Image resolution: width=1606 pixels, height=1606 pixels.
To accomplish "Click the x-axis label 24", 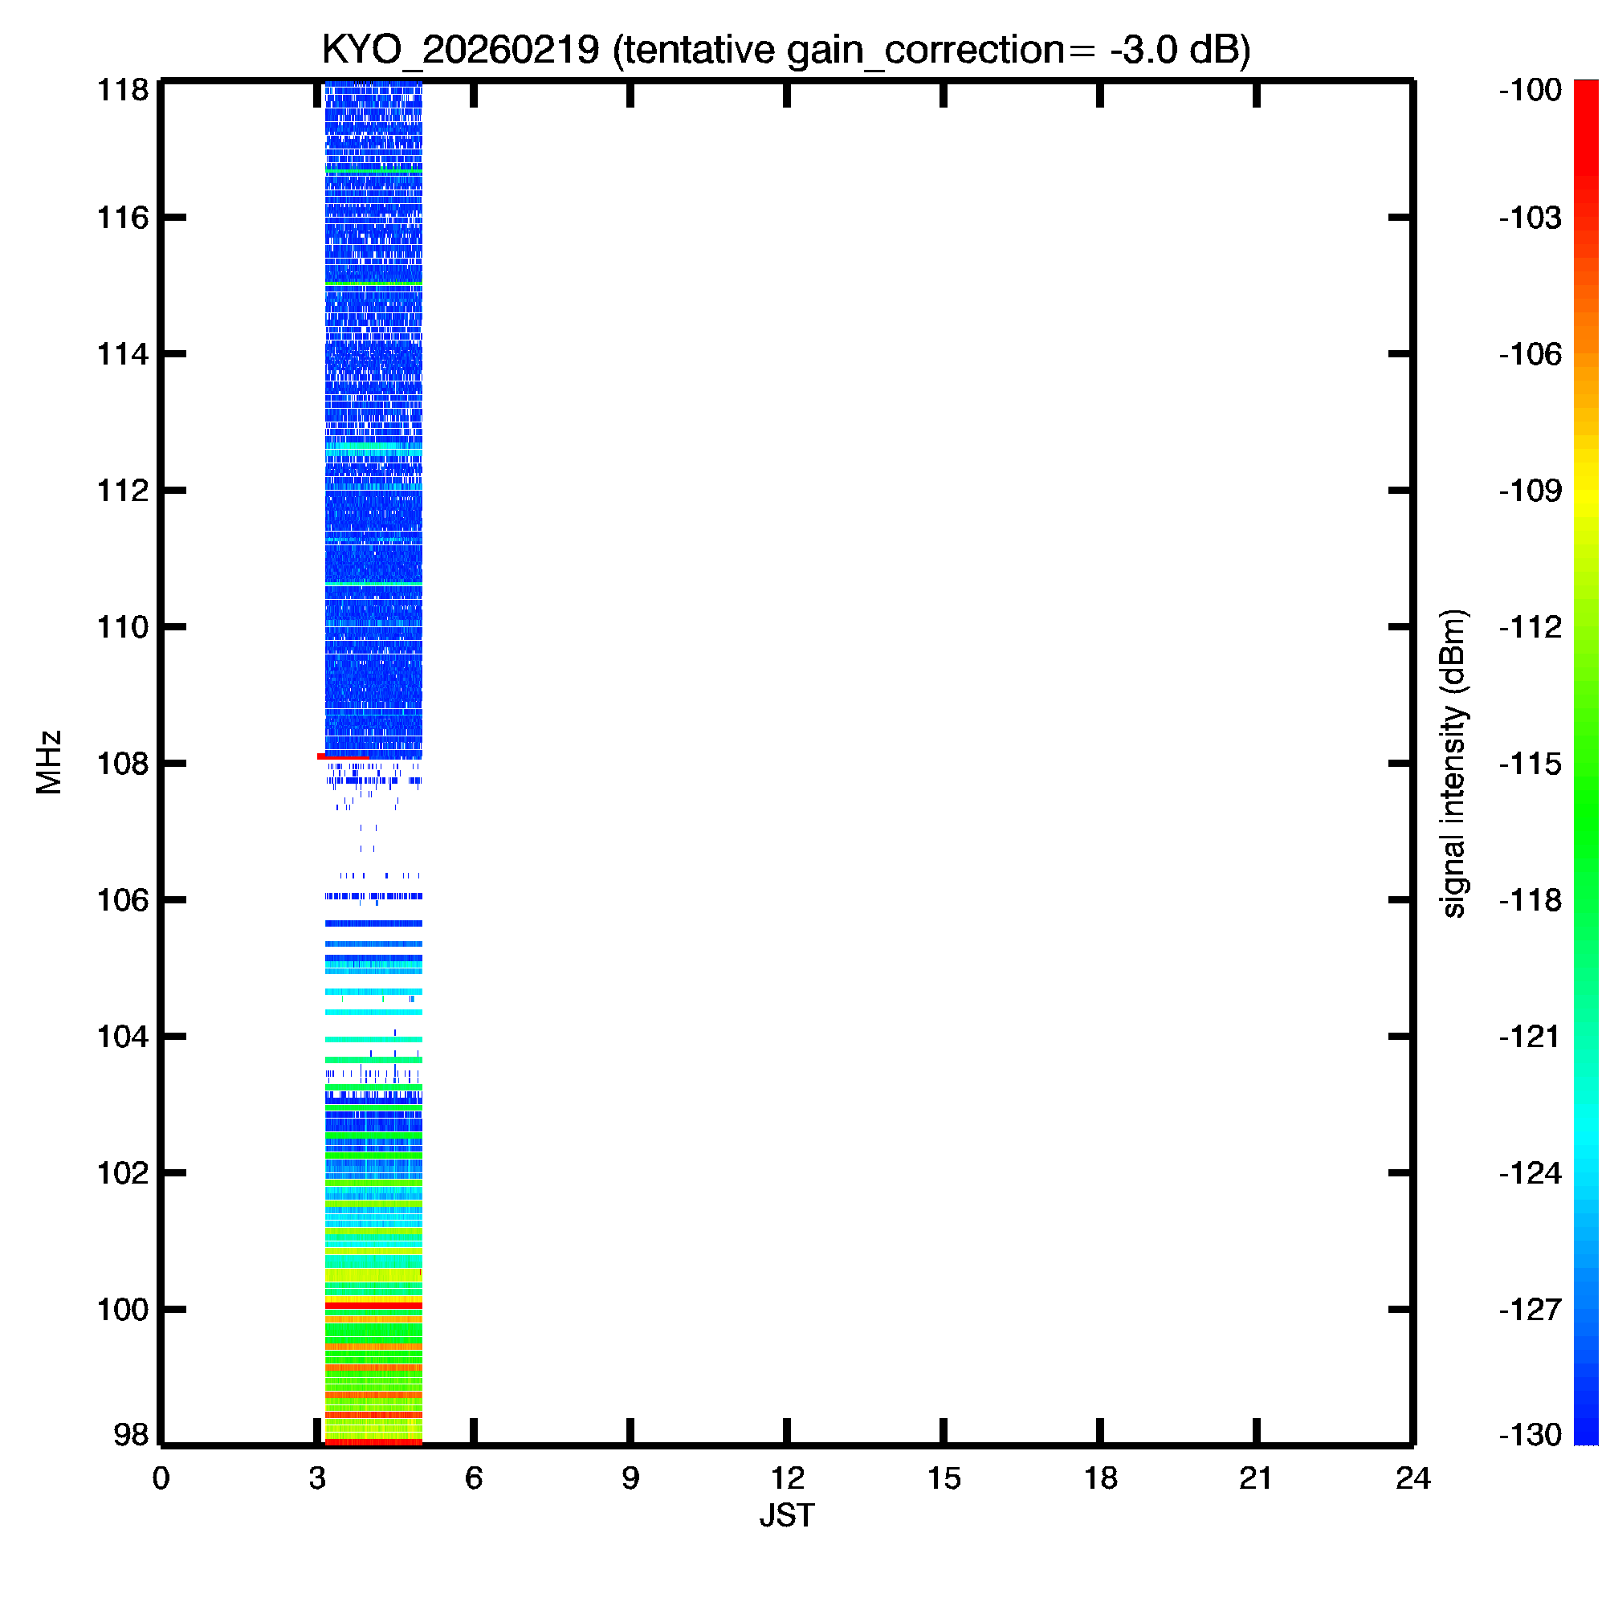I will (1413, 1479).
